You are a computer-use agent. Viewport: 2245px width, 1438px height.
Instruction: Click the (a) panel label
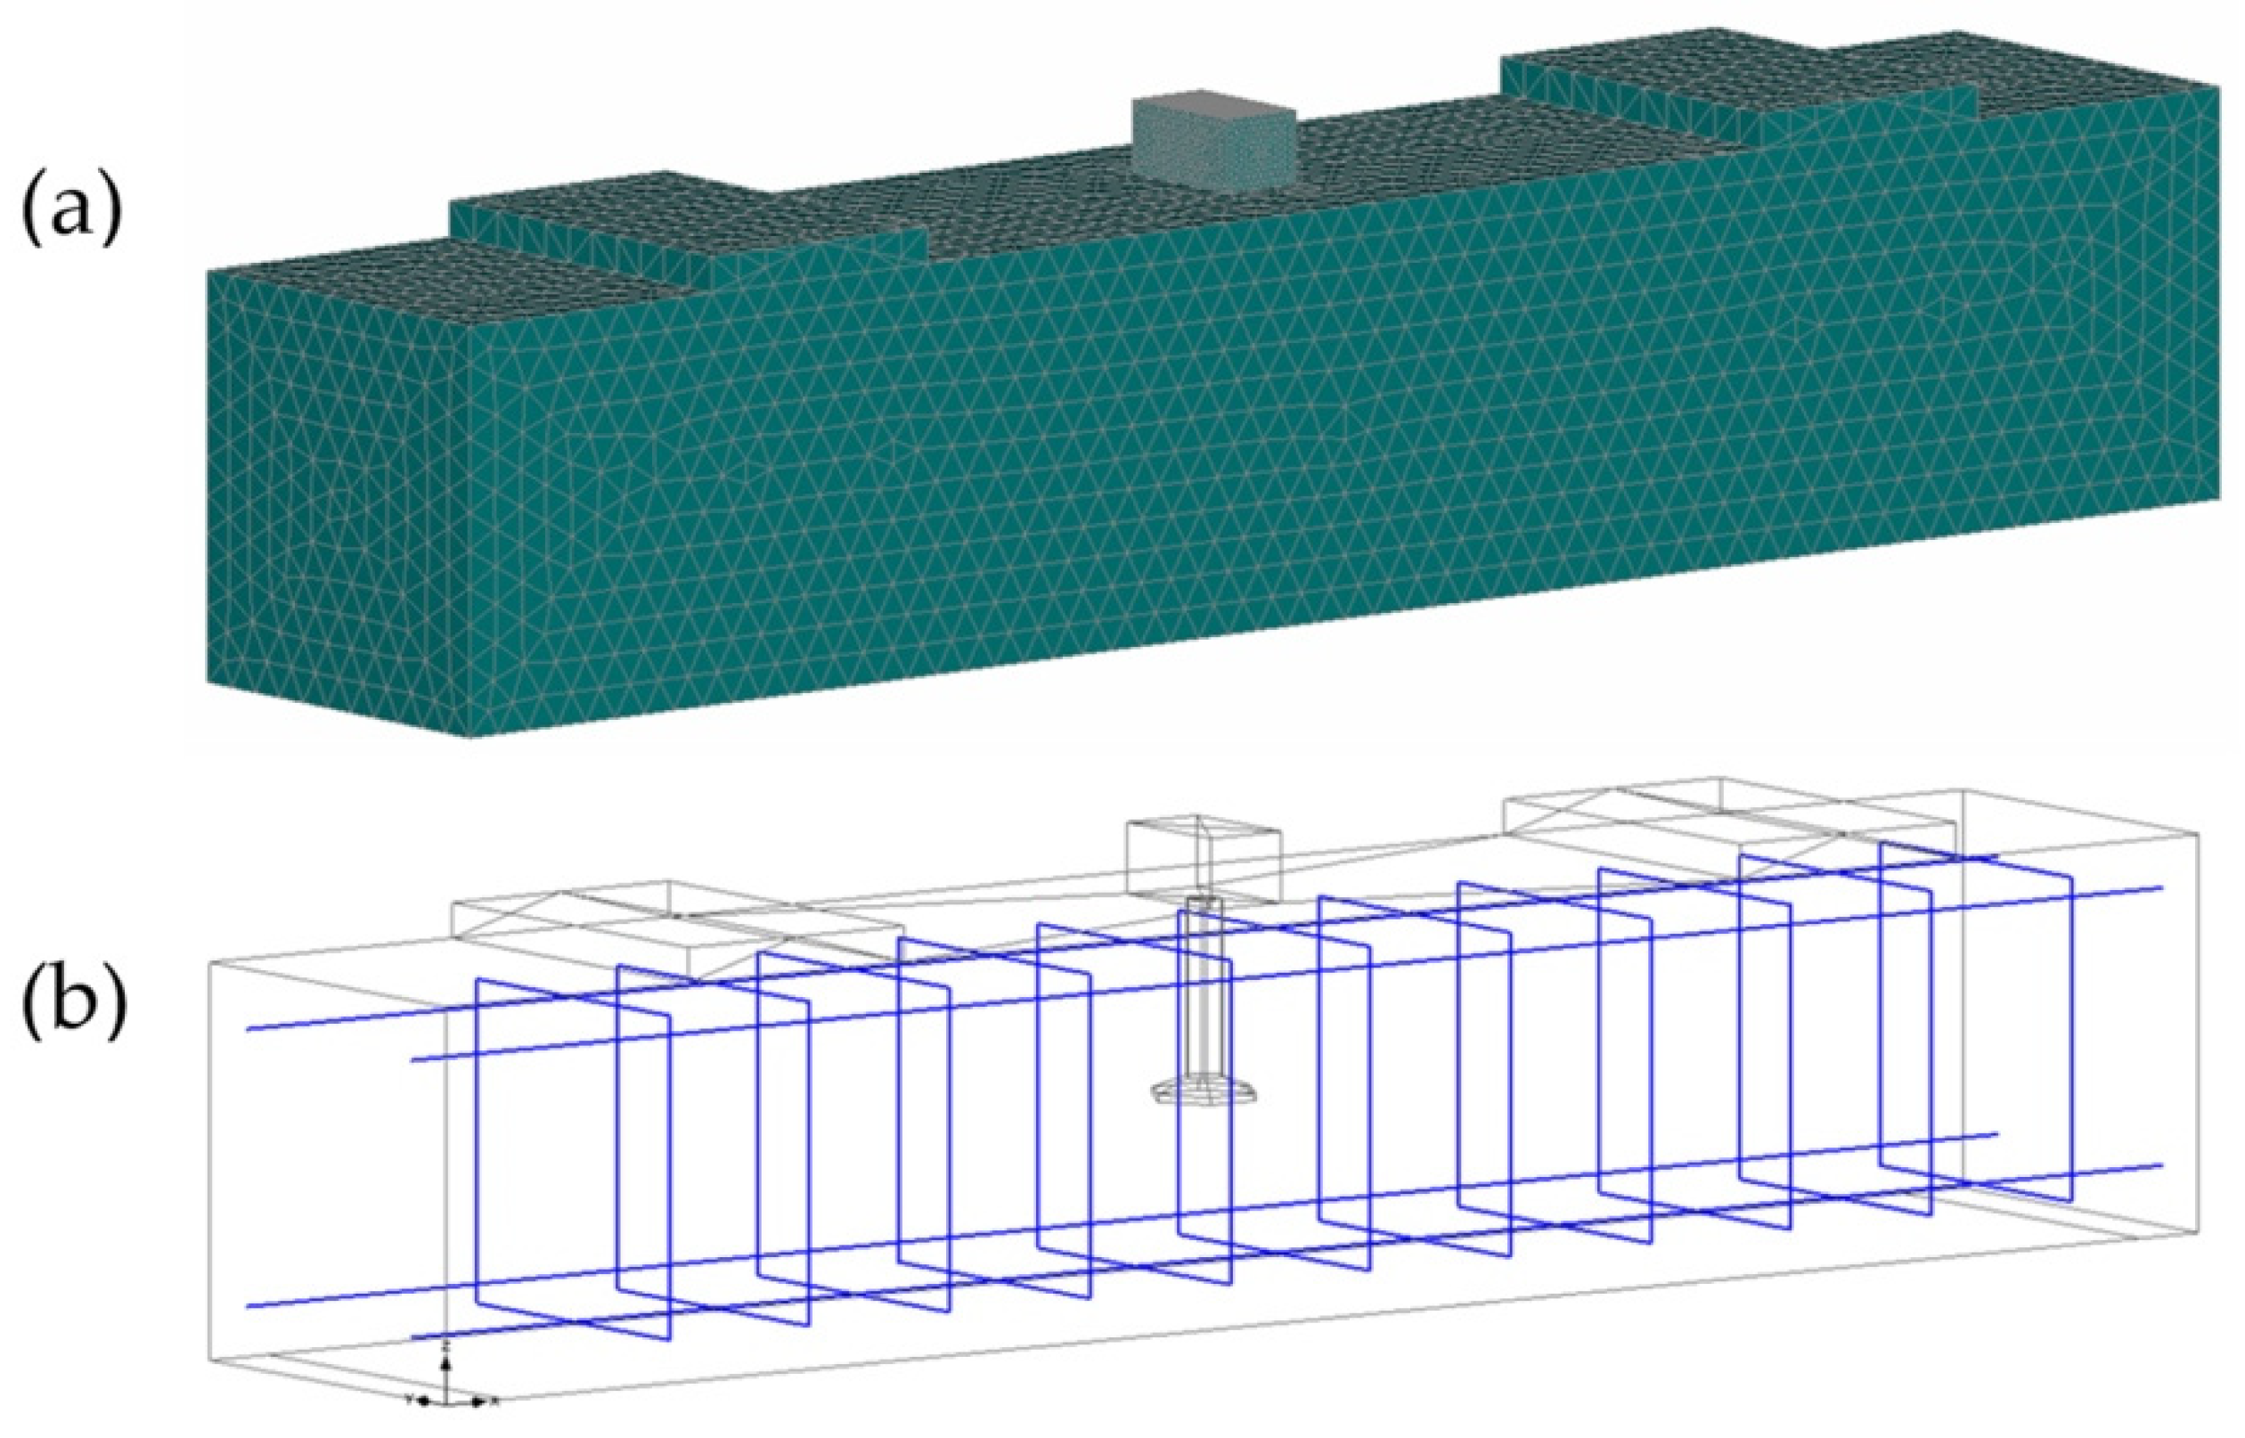(x=72, y=208)
